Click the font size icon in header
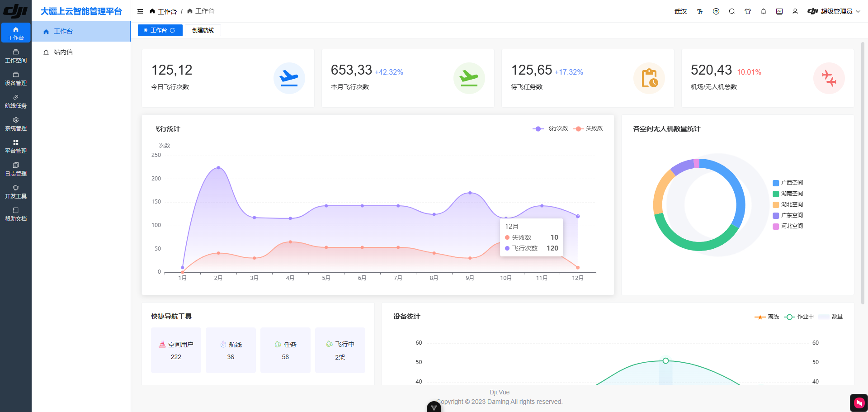Viewport: 868px width, 412px height. tap(700, 11)
